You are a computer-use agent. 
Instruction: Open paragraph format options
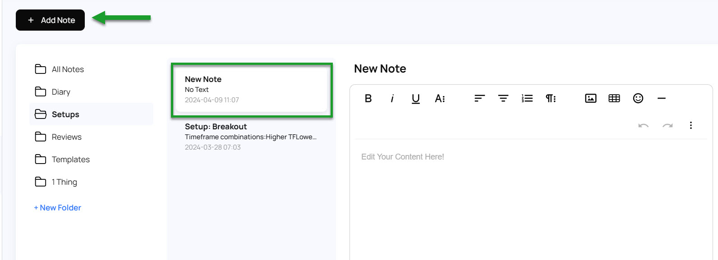(551, 98)
